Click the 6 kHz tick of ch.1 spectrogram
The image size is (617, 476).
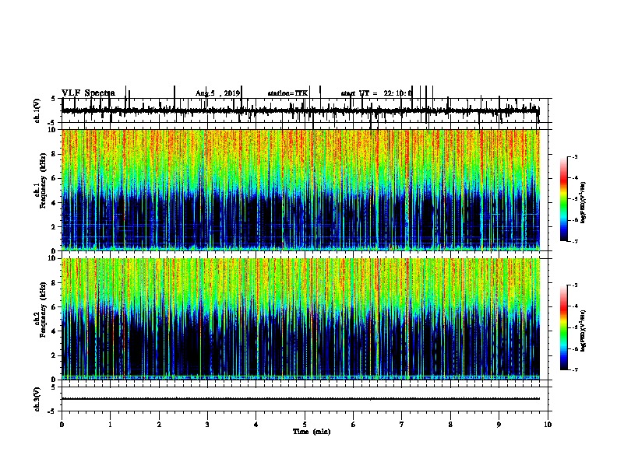[55, 178]
